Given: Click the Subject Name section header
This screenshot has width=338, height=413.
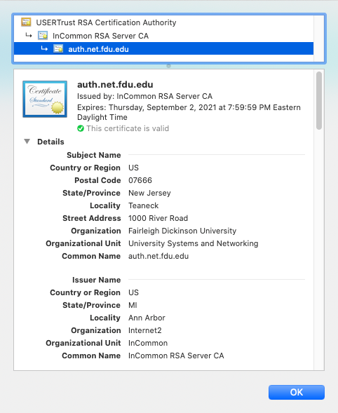Looking at the screenshot, I should point(94,155).
